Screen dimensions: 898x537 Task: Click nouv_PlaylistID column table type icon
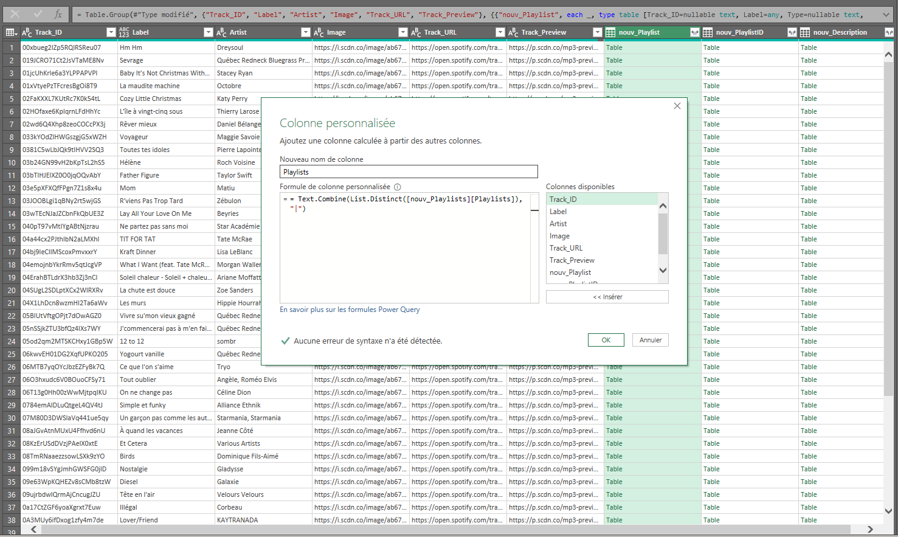708,32
